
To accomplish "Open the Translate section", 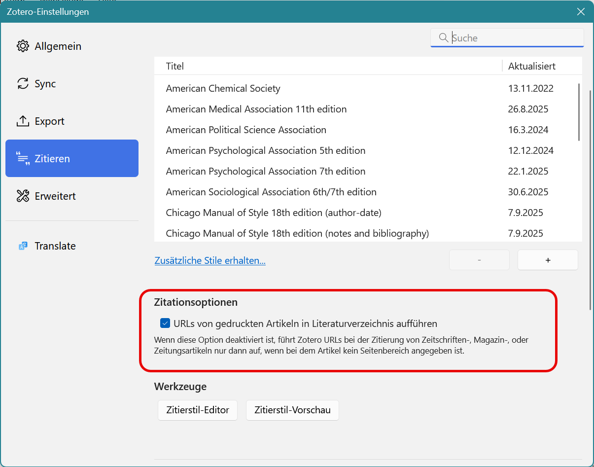I will (x=72, y=246).
